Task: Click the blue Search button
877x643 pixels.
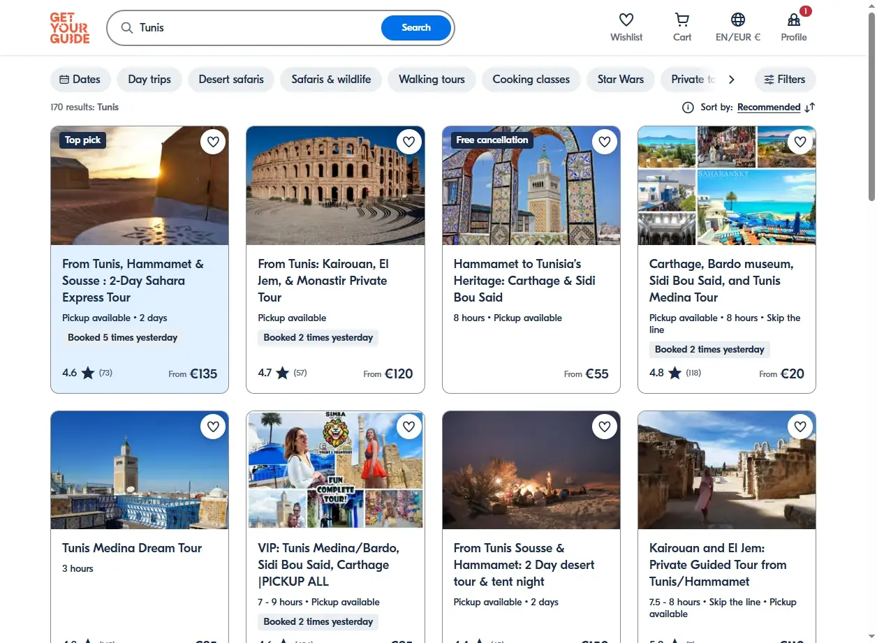Action: 416,28
